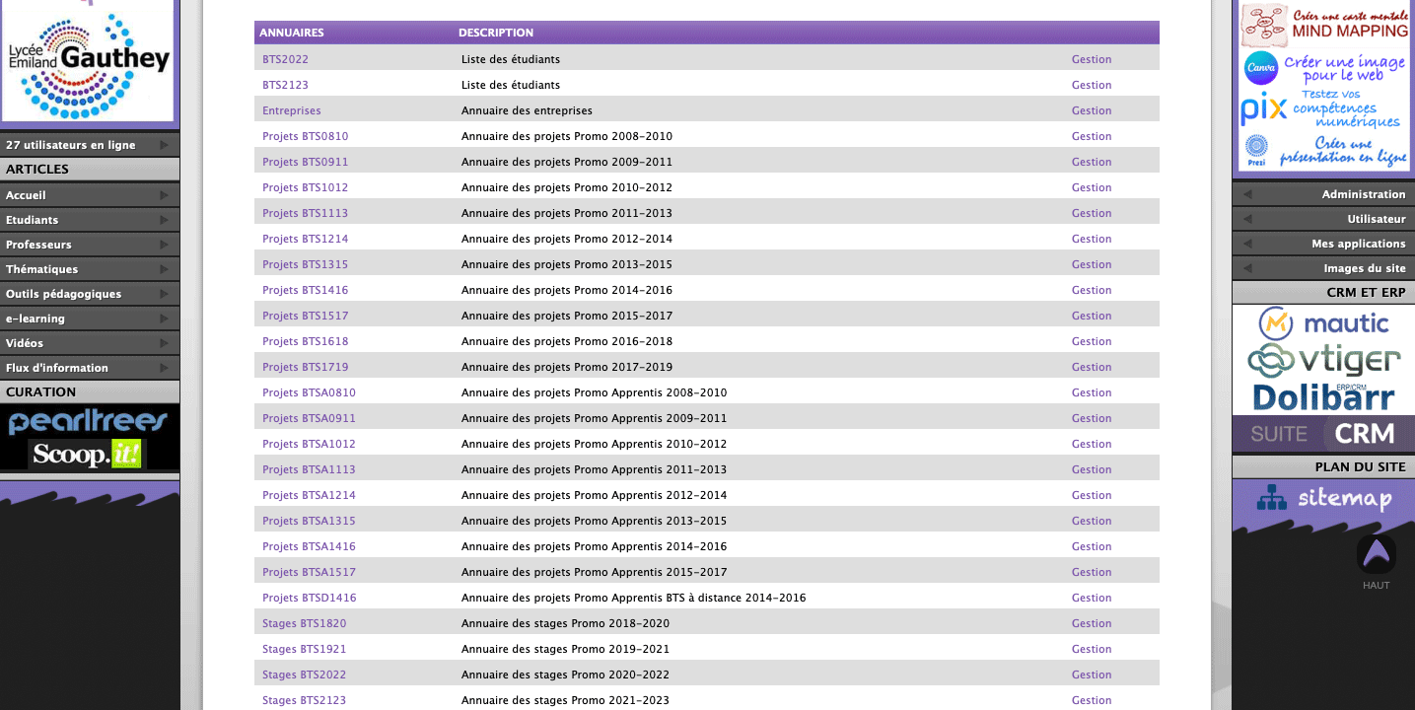1415x710 pixels.
Task: Open the Canva create image banner
Action: (1323, 68)
